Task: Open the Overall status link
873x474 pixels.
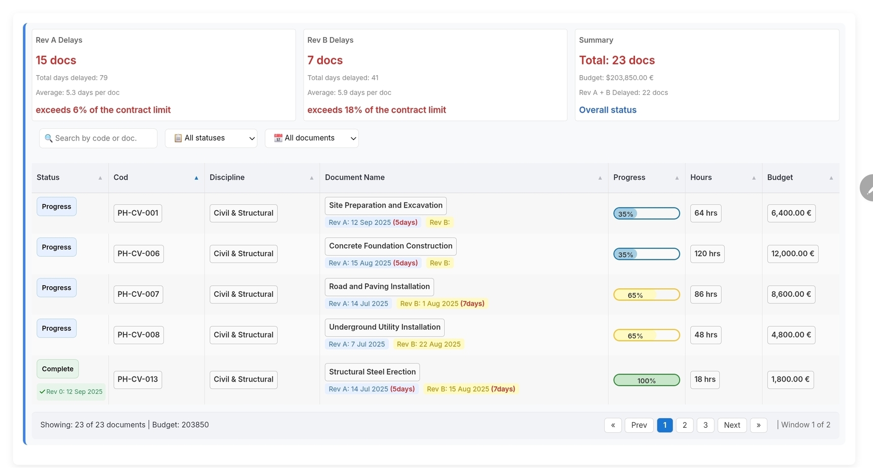Action: point(608,110)
